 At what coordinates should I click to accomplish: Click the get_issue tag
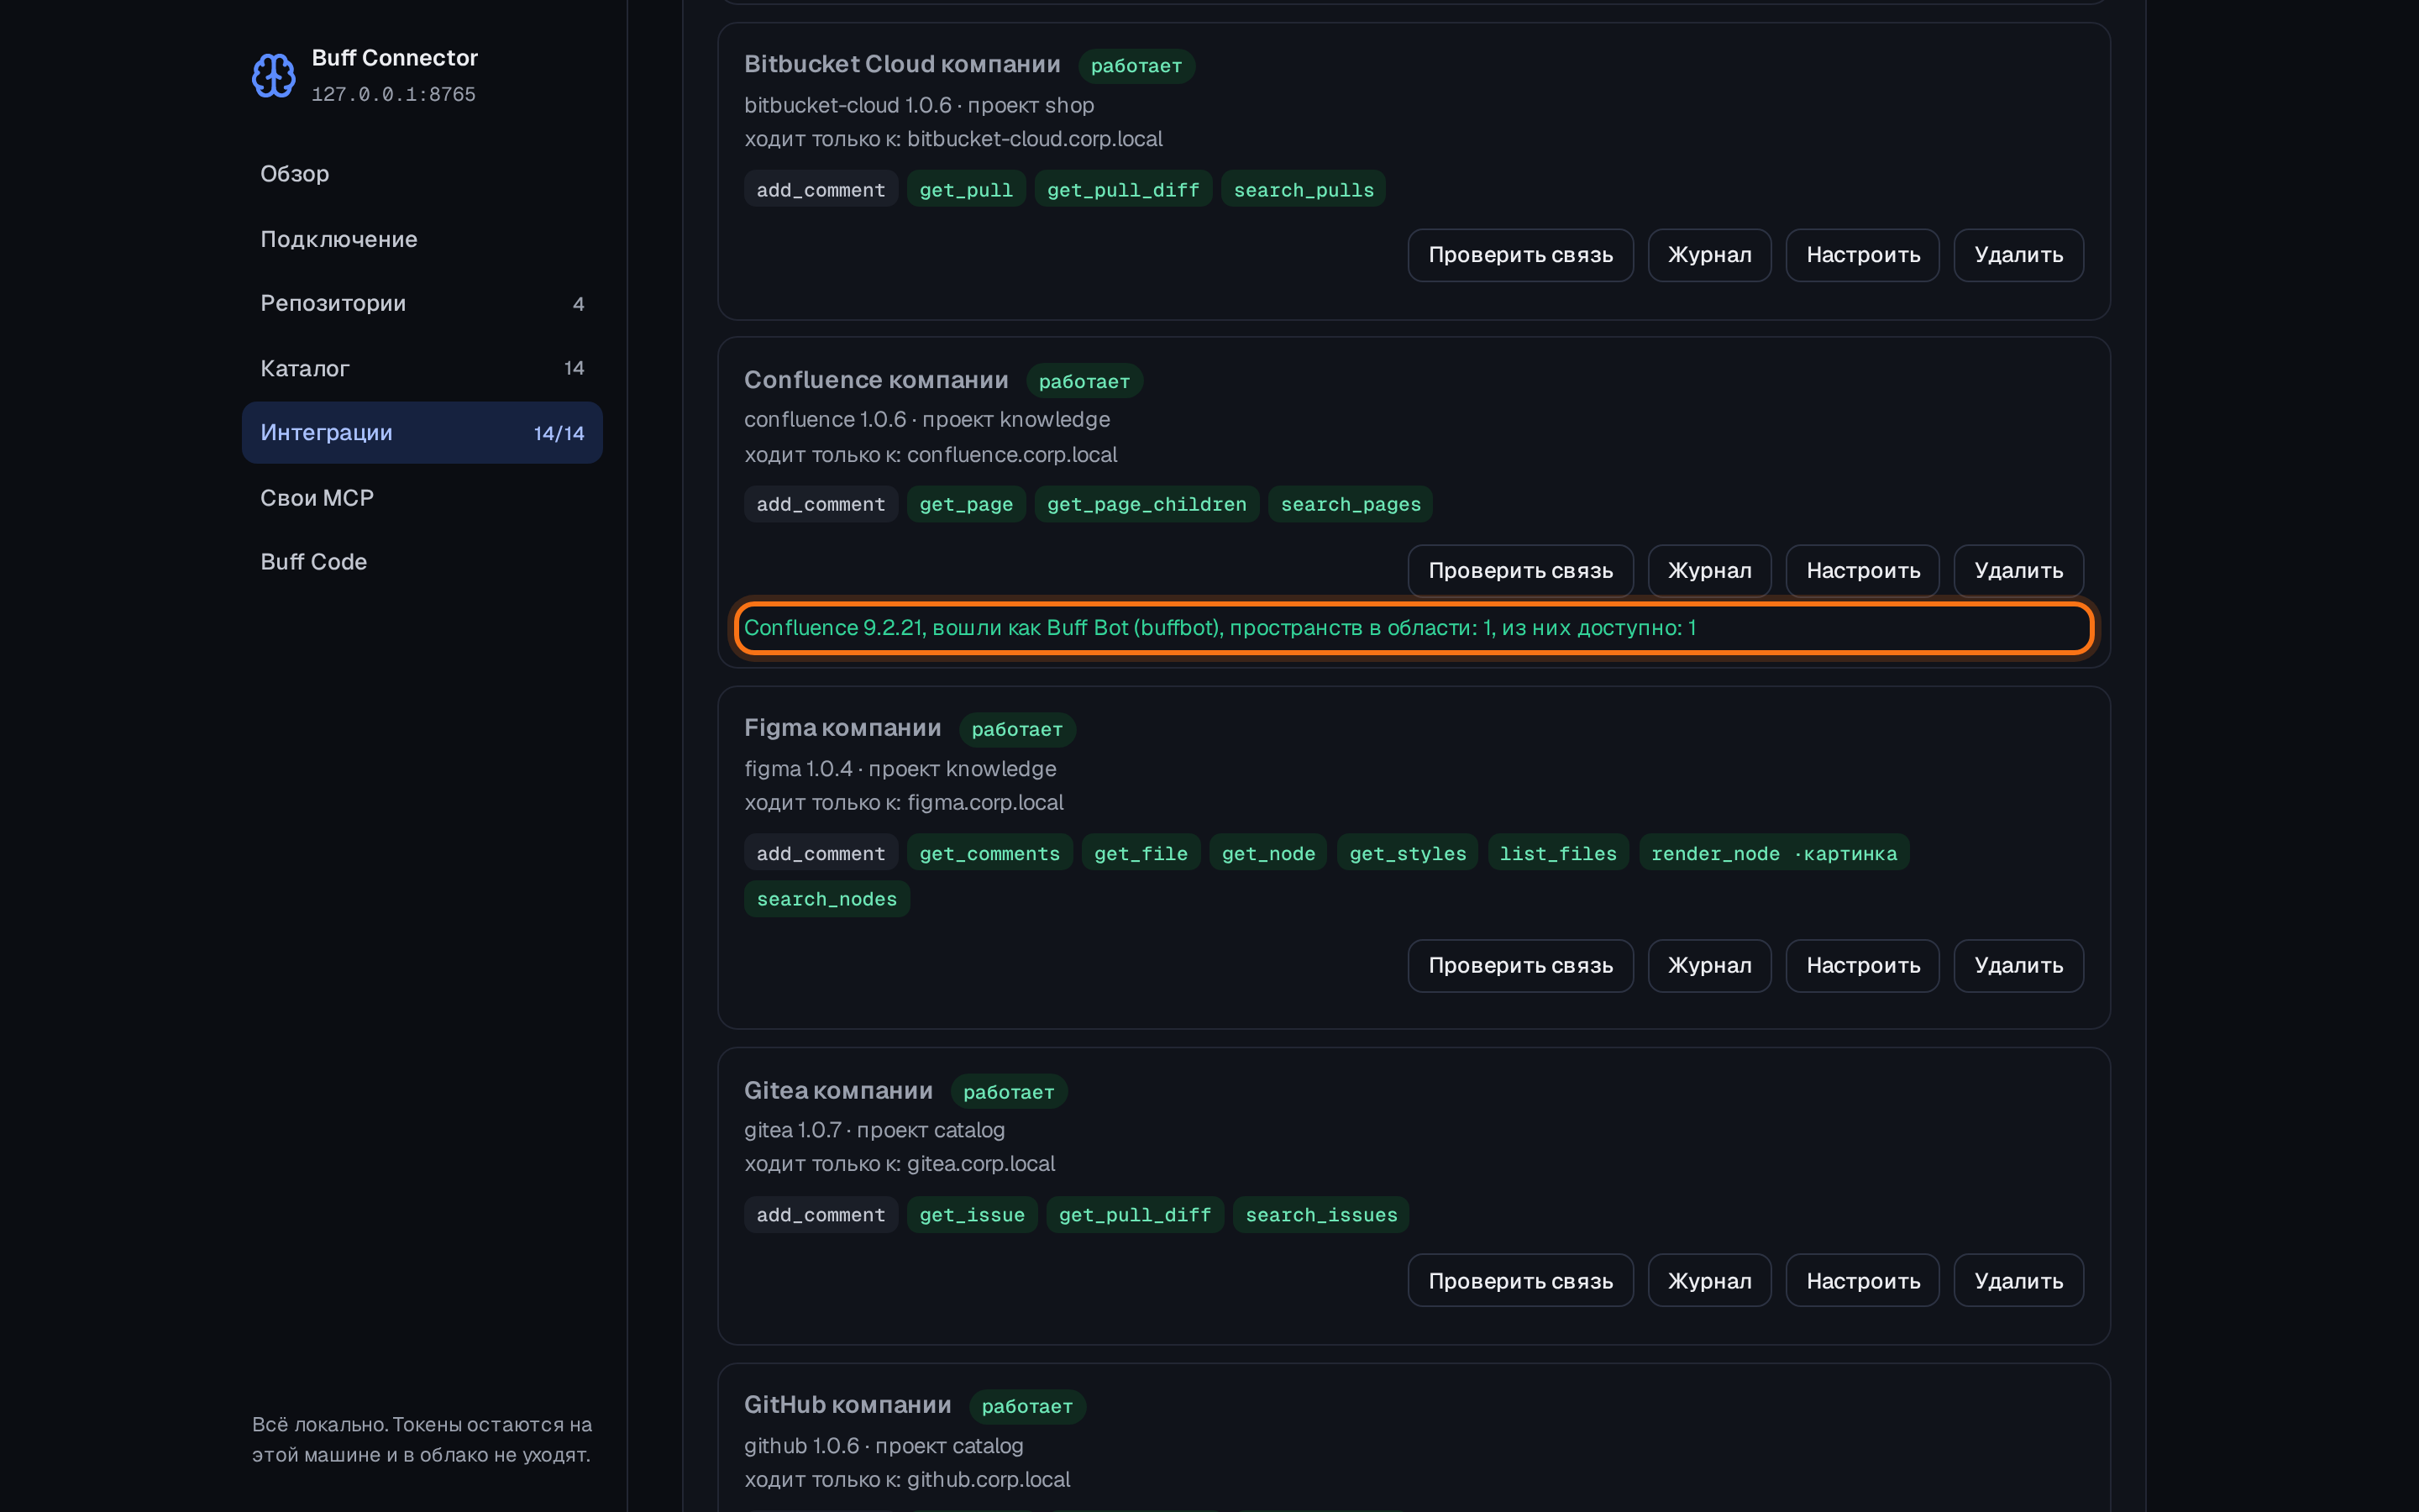click(x=972, y=1216)
